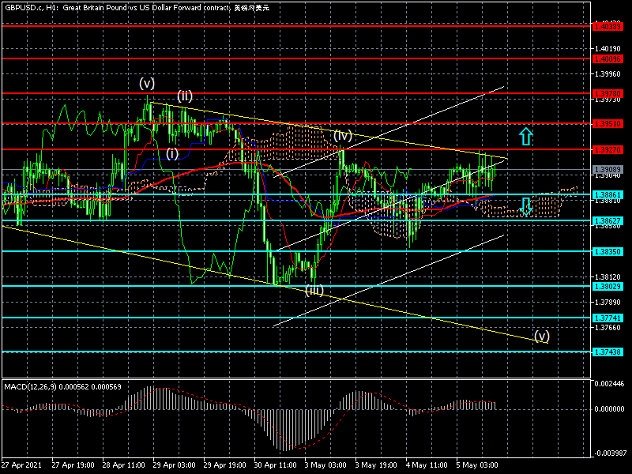Select the (ii) Elliott wave label

(185, 96)
